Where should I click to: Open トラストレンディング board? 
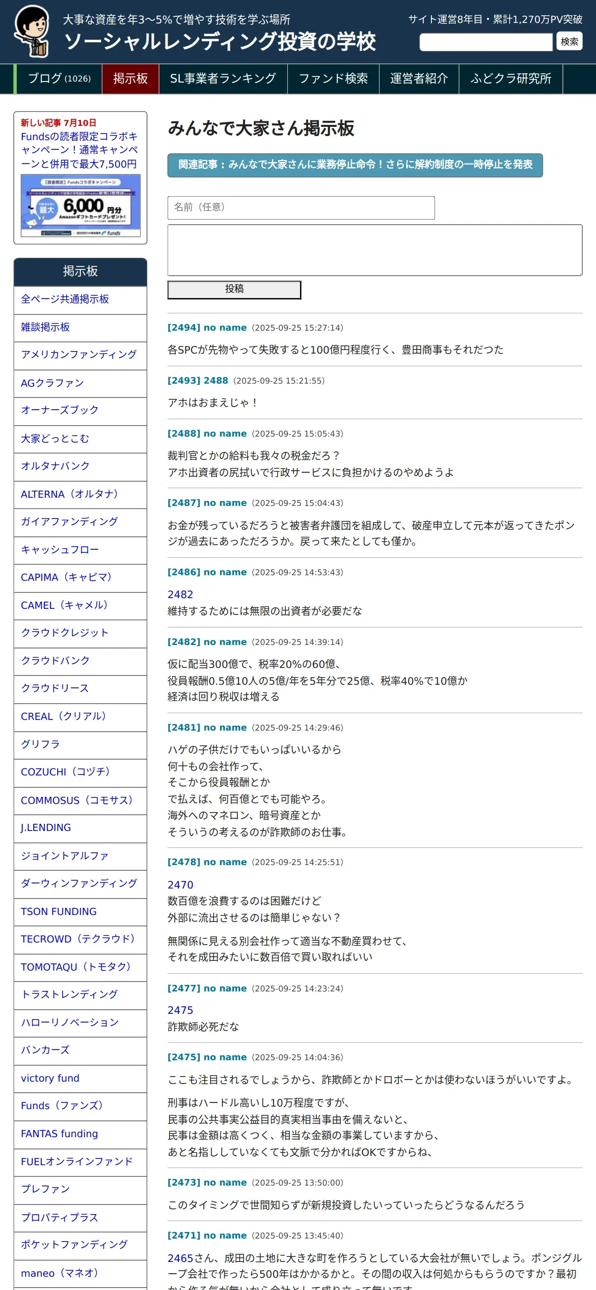tap(80, 995)
